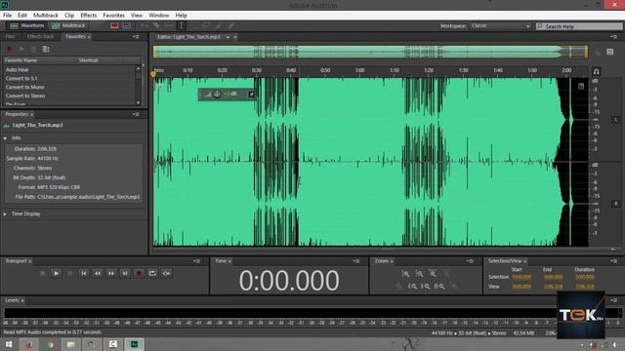
Task: Click the red Record button
Action: point(139,273)
